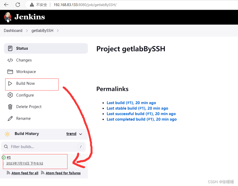Click the RSS icon beside Atom feed for all

[x=8, y=173]
